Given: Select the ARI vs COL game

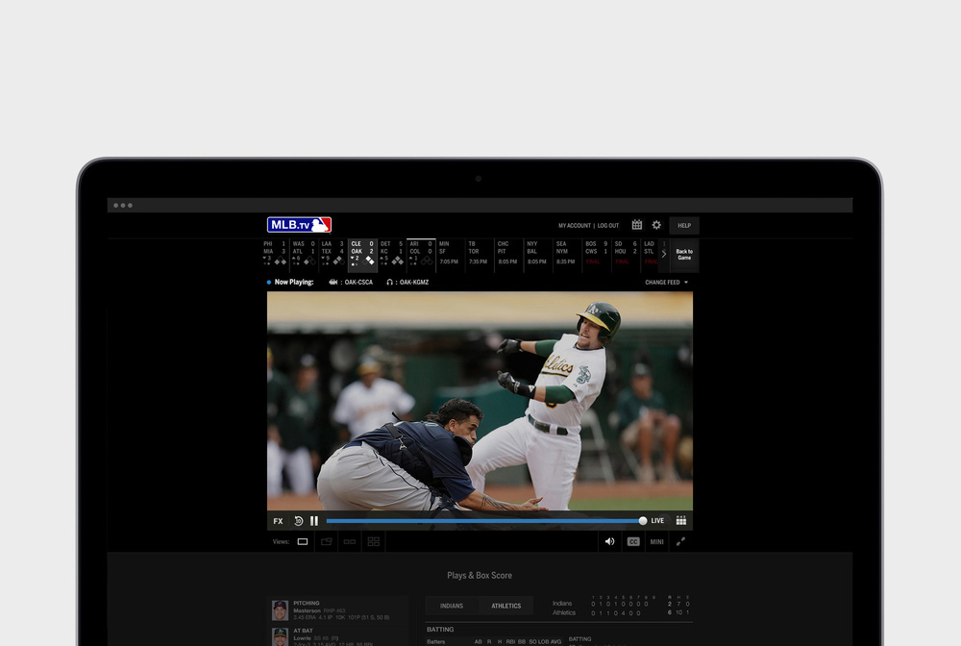Looking at the screenshot, I should pos(421,253).
